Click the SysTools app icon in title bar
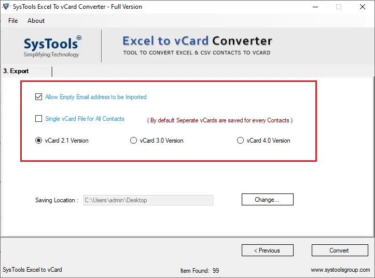Screen dimensions: 375x278 (6, 6)
